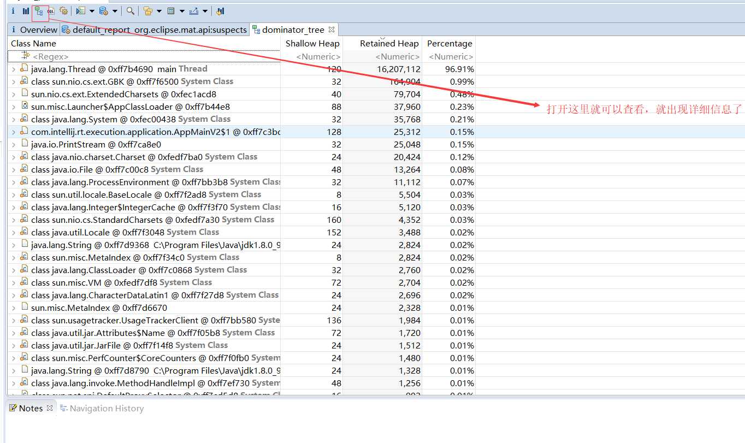Close the Notes tab

[x=49, y=408]
